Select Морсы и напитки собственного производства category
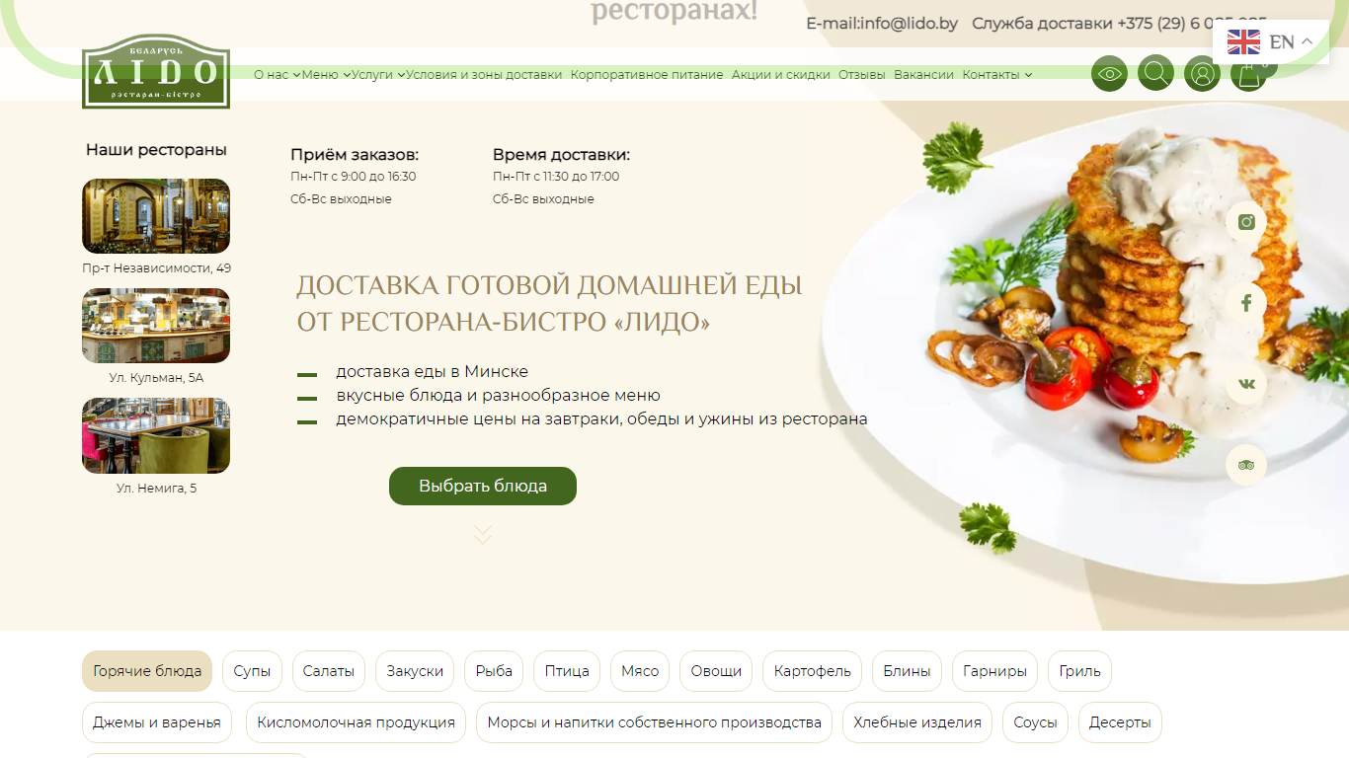The height and width of the screenshot is (758, 1349). (654, 722)
